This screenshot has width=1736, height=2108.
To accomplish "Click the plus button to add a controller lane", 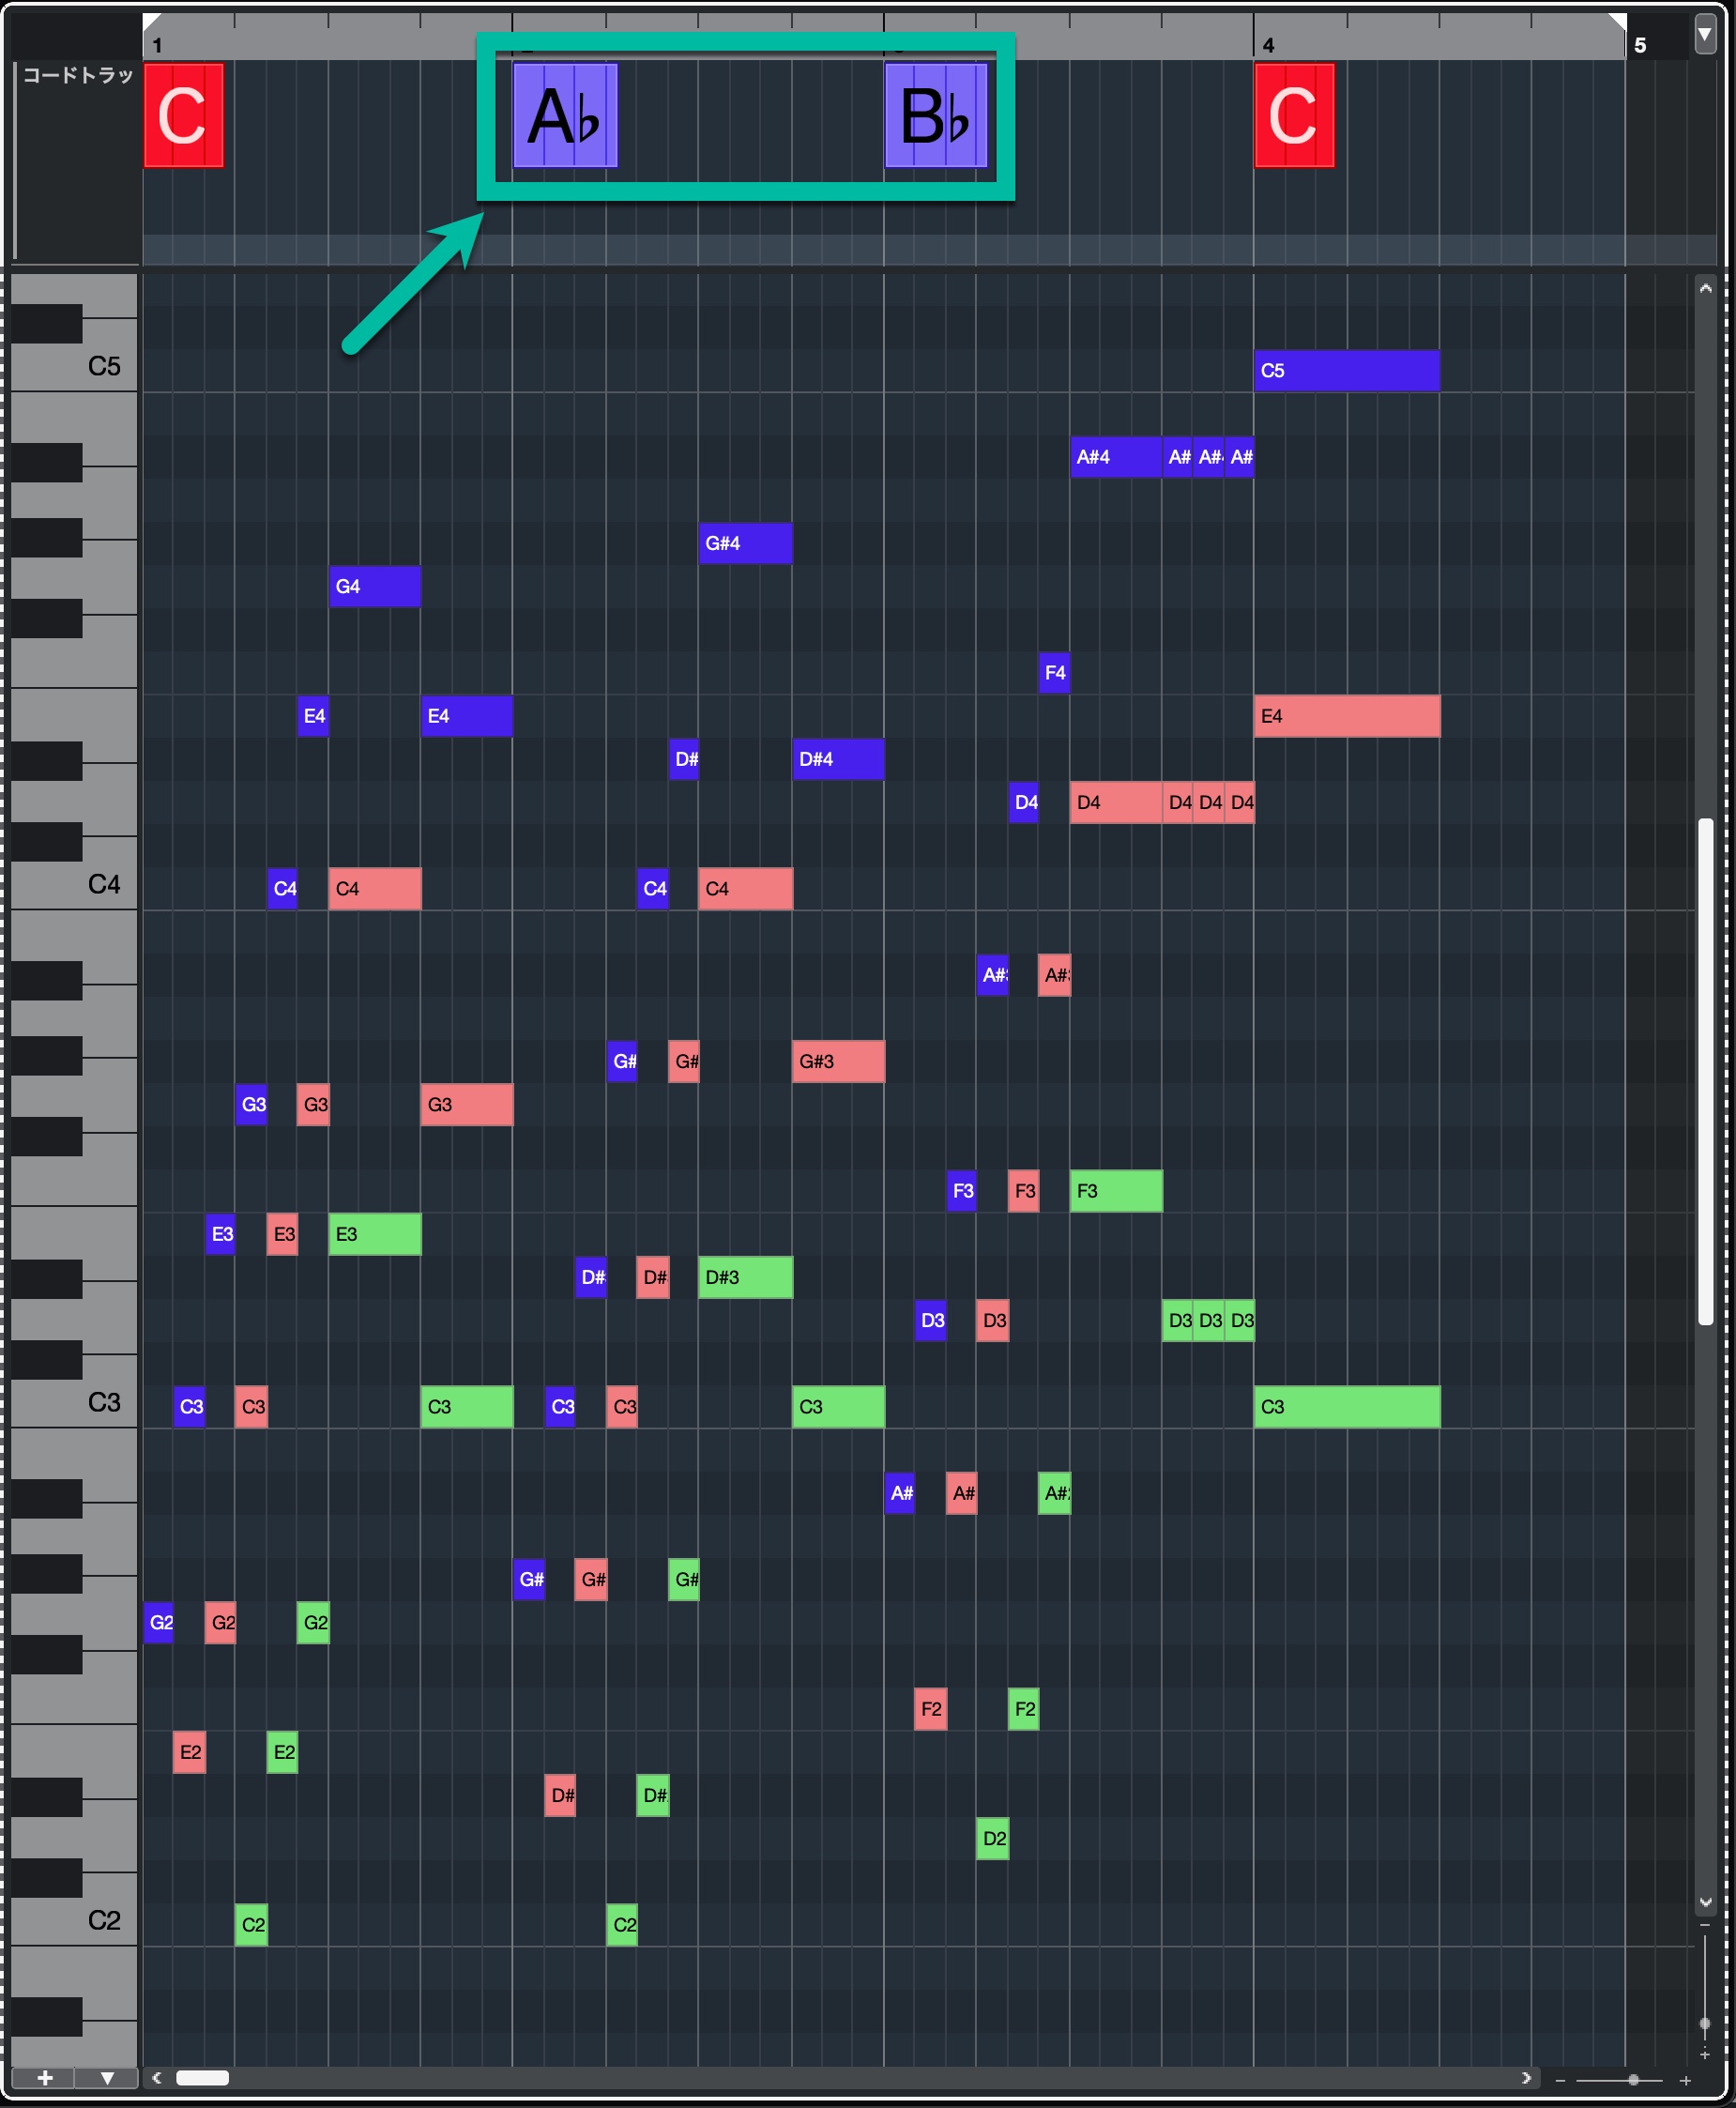I will (45, 2078).
